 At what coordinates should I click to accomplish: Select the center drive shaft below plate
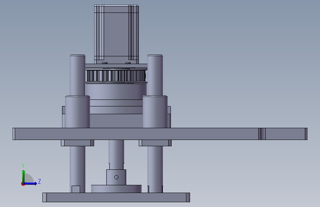click(x=116, y=152)
